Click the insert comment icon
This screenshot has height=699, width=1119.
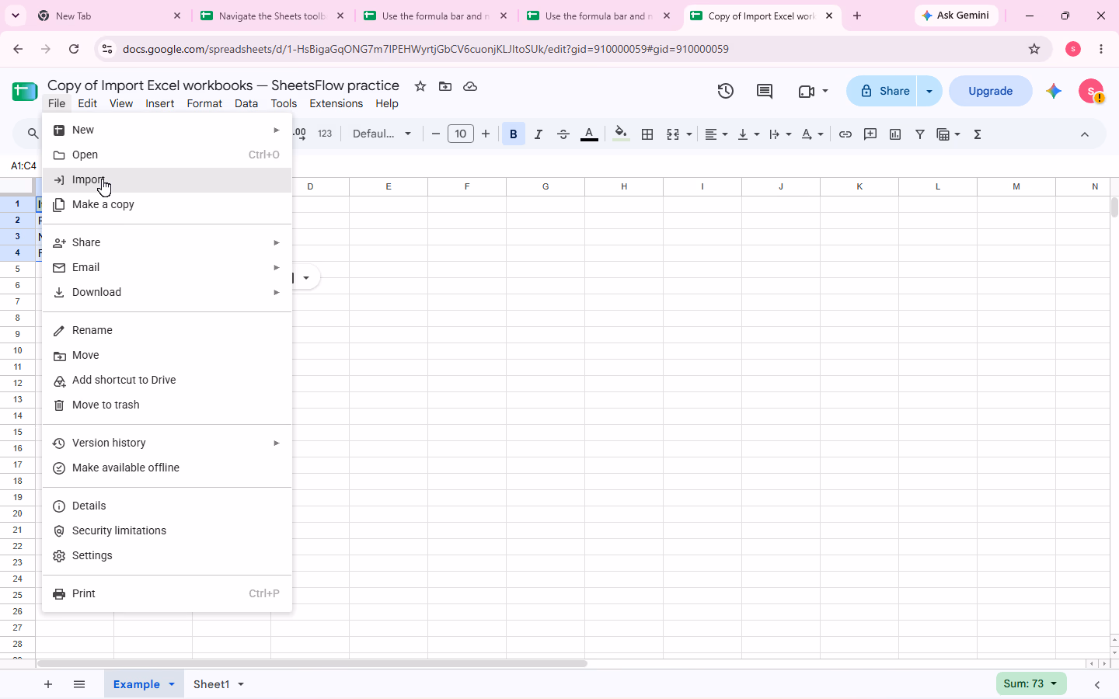[870, 134]
